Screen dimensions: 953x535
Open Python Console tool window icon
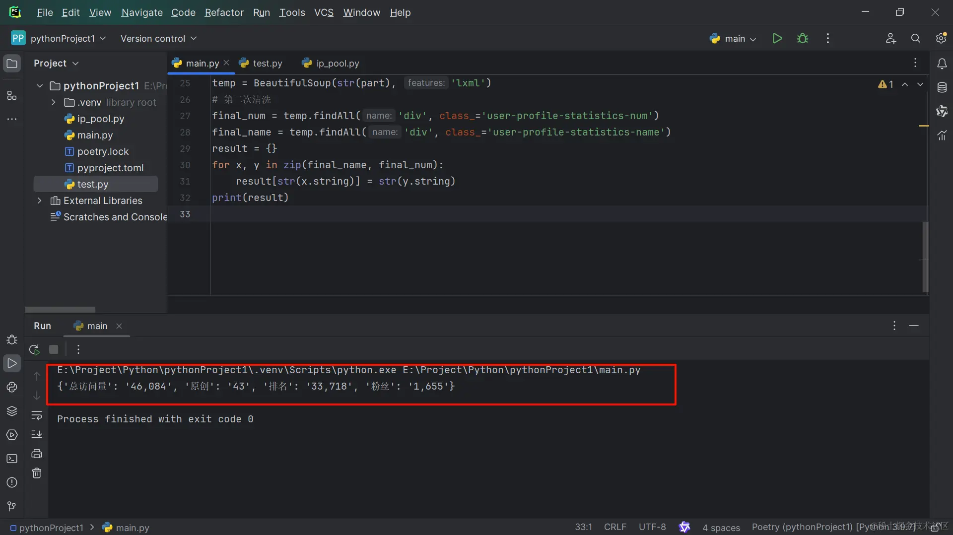click(12, 388)
